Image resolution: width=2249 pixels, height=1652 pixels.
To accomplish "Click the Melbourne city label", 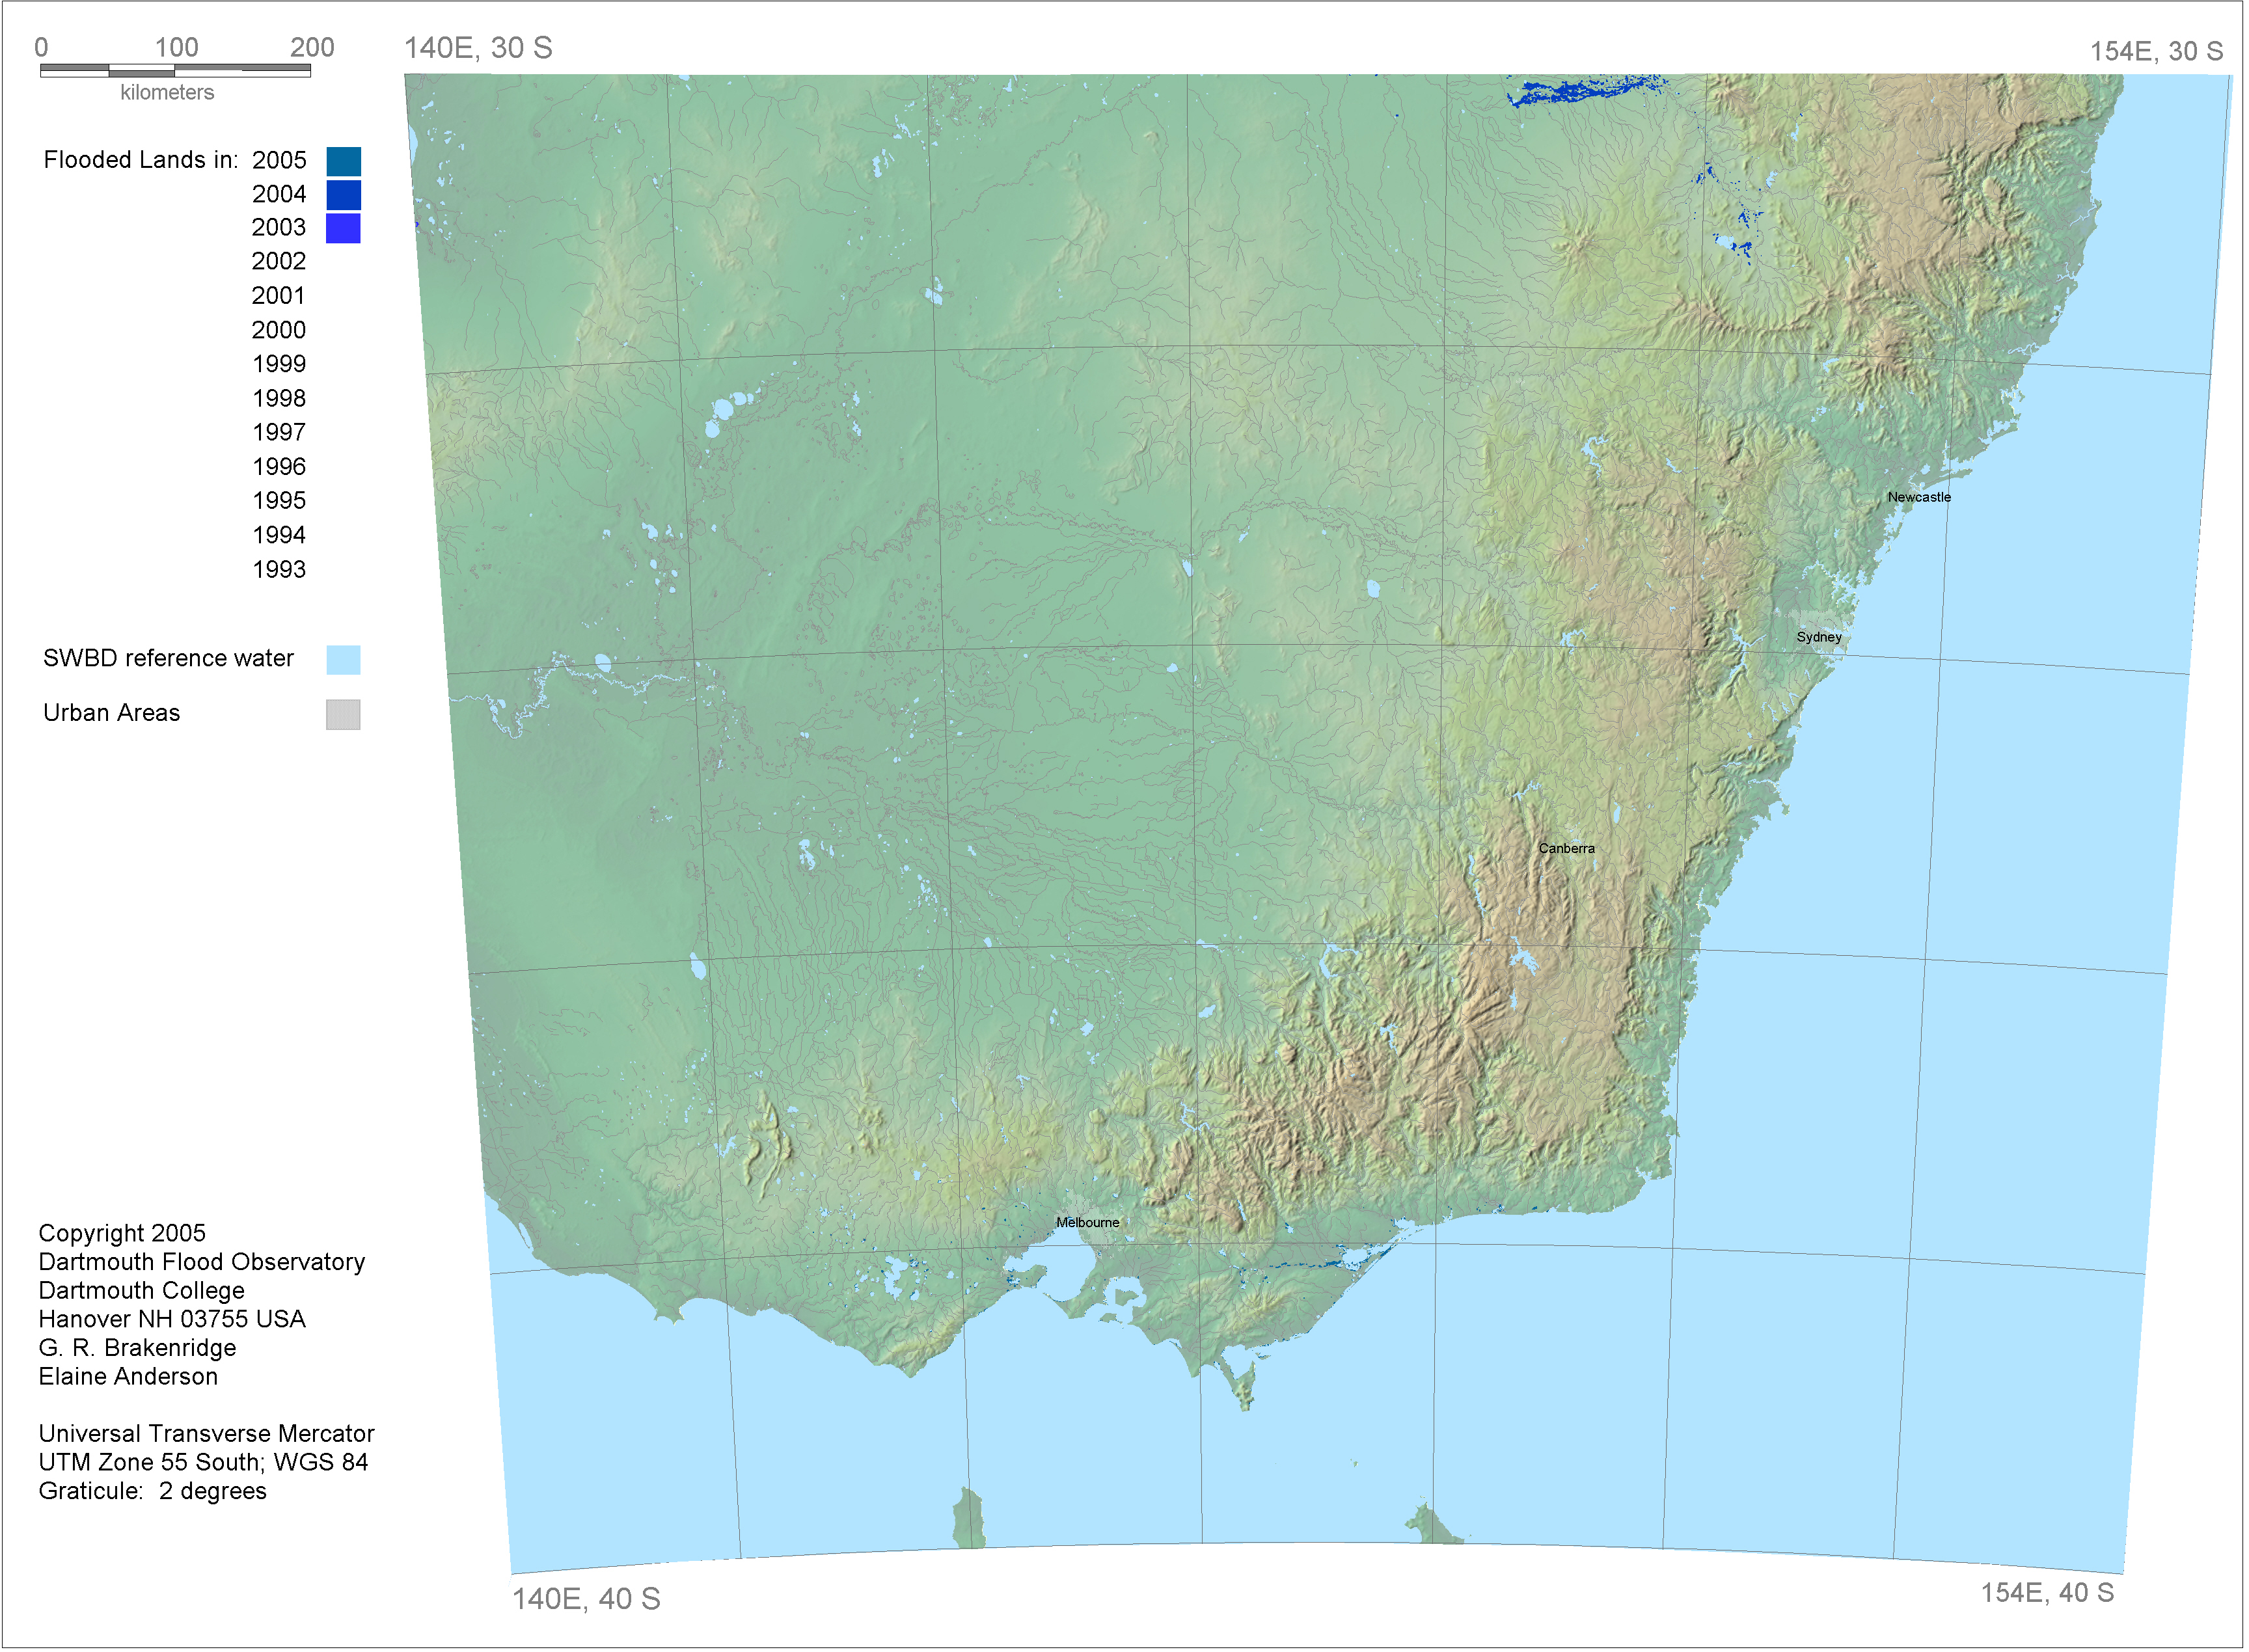I will pyautogui.click(x=1088, y=1223).
